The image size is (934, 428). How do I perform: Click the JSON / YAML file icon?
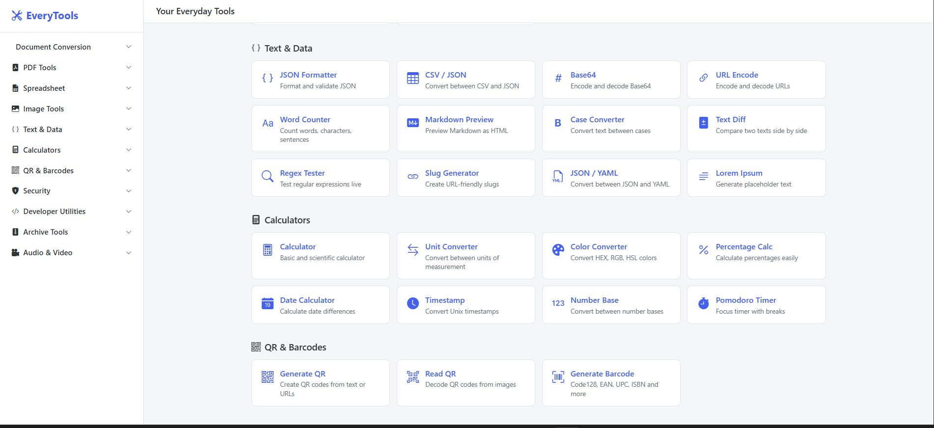point(558,176)
